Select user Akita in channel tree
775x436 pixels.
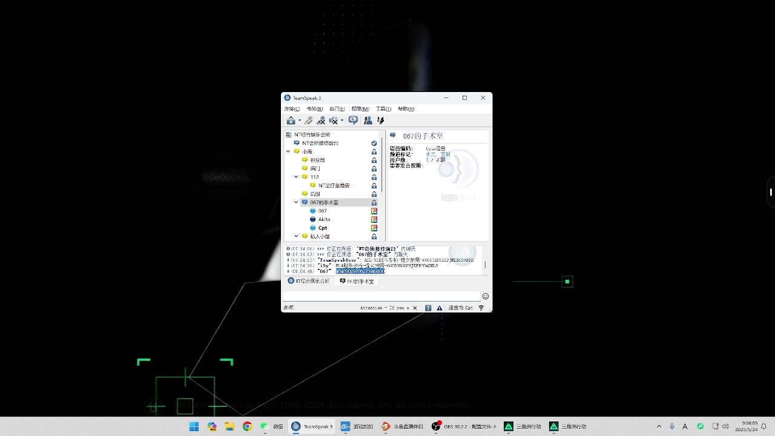coord(324,219)
